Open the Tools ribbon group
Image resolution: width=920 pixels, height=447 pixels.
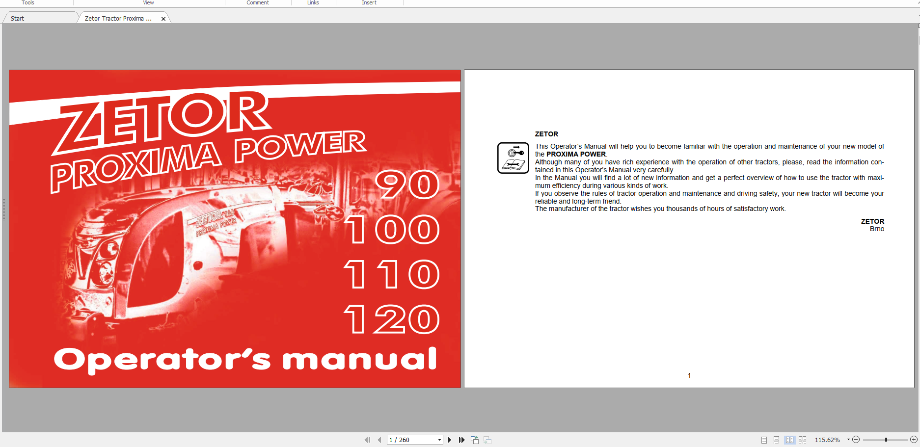pyautogui.click(x=28, y=3)
